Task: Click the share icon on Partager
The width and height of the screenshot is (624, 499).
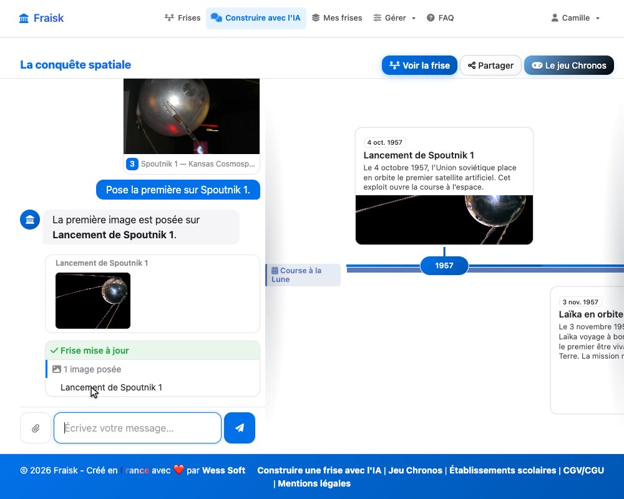Action: [472, 65]
